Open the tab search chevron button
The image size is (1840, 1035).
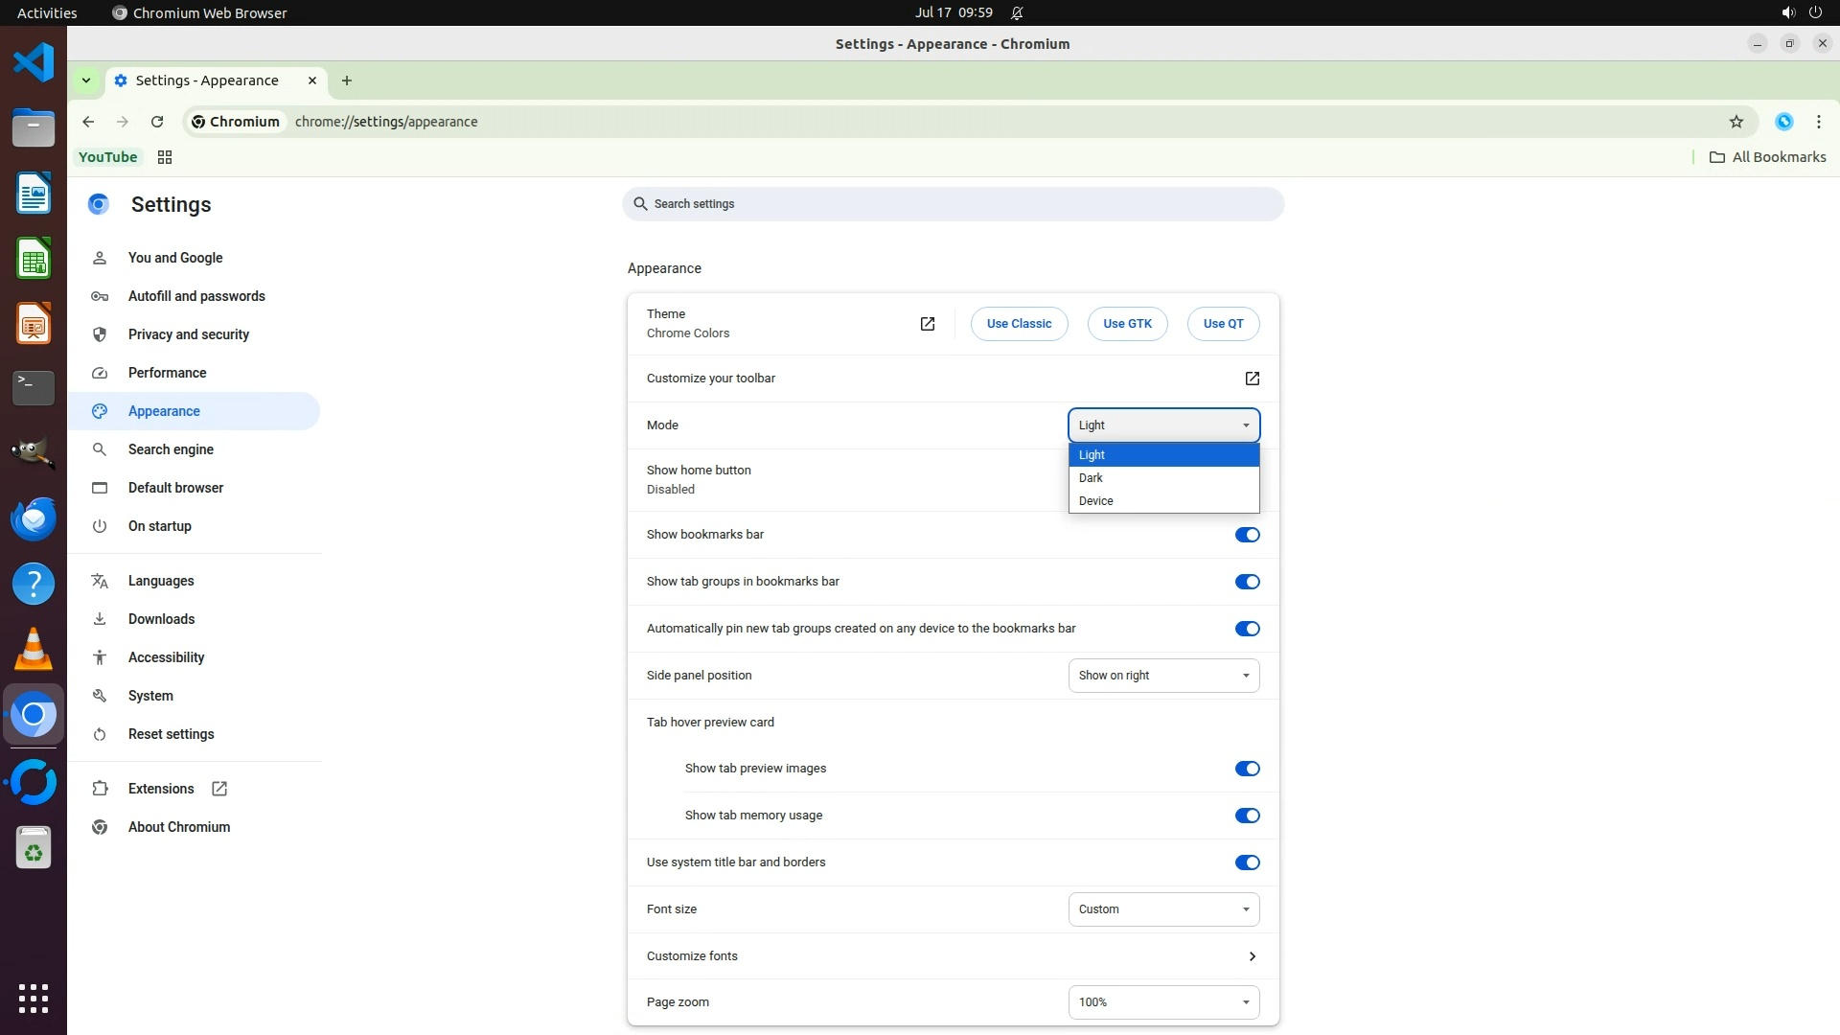click(86, 80)
